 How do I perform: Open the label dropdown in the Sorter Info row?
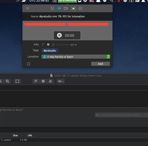pos(73,45)
